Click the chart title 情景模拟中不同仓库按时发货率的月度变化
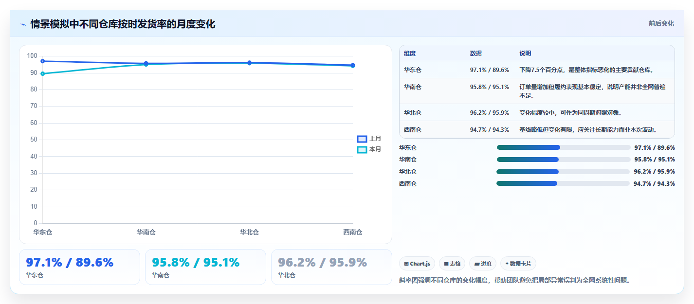The image size is (694, 304). 123,24
